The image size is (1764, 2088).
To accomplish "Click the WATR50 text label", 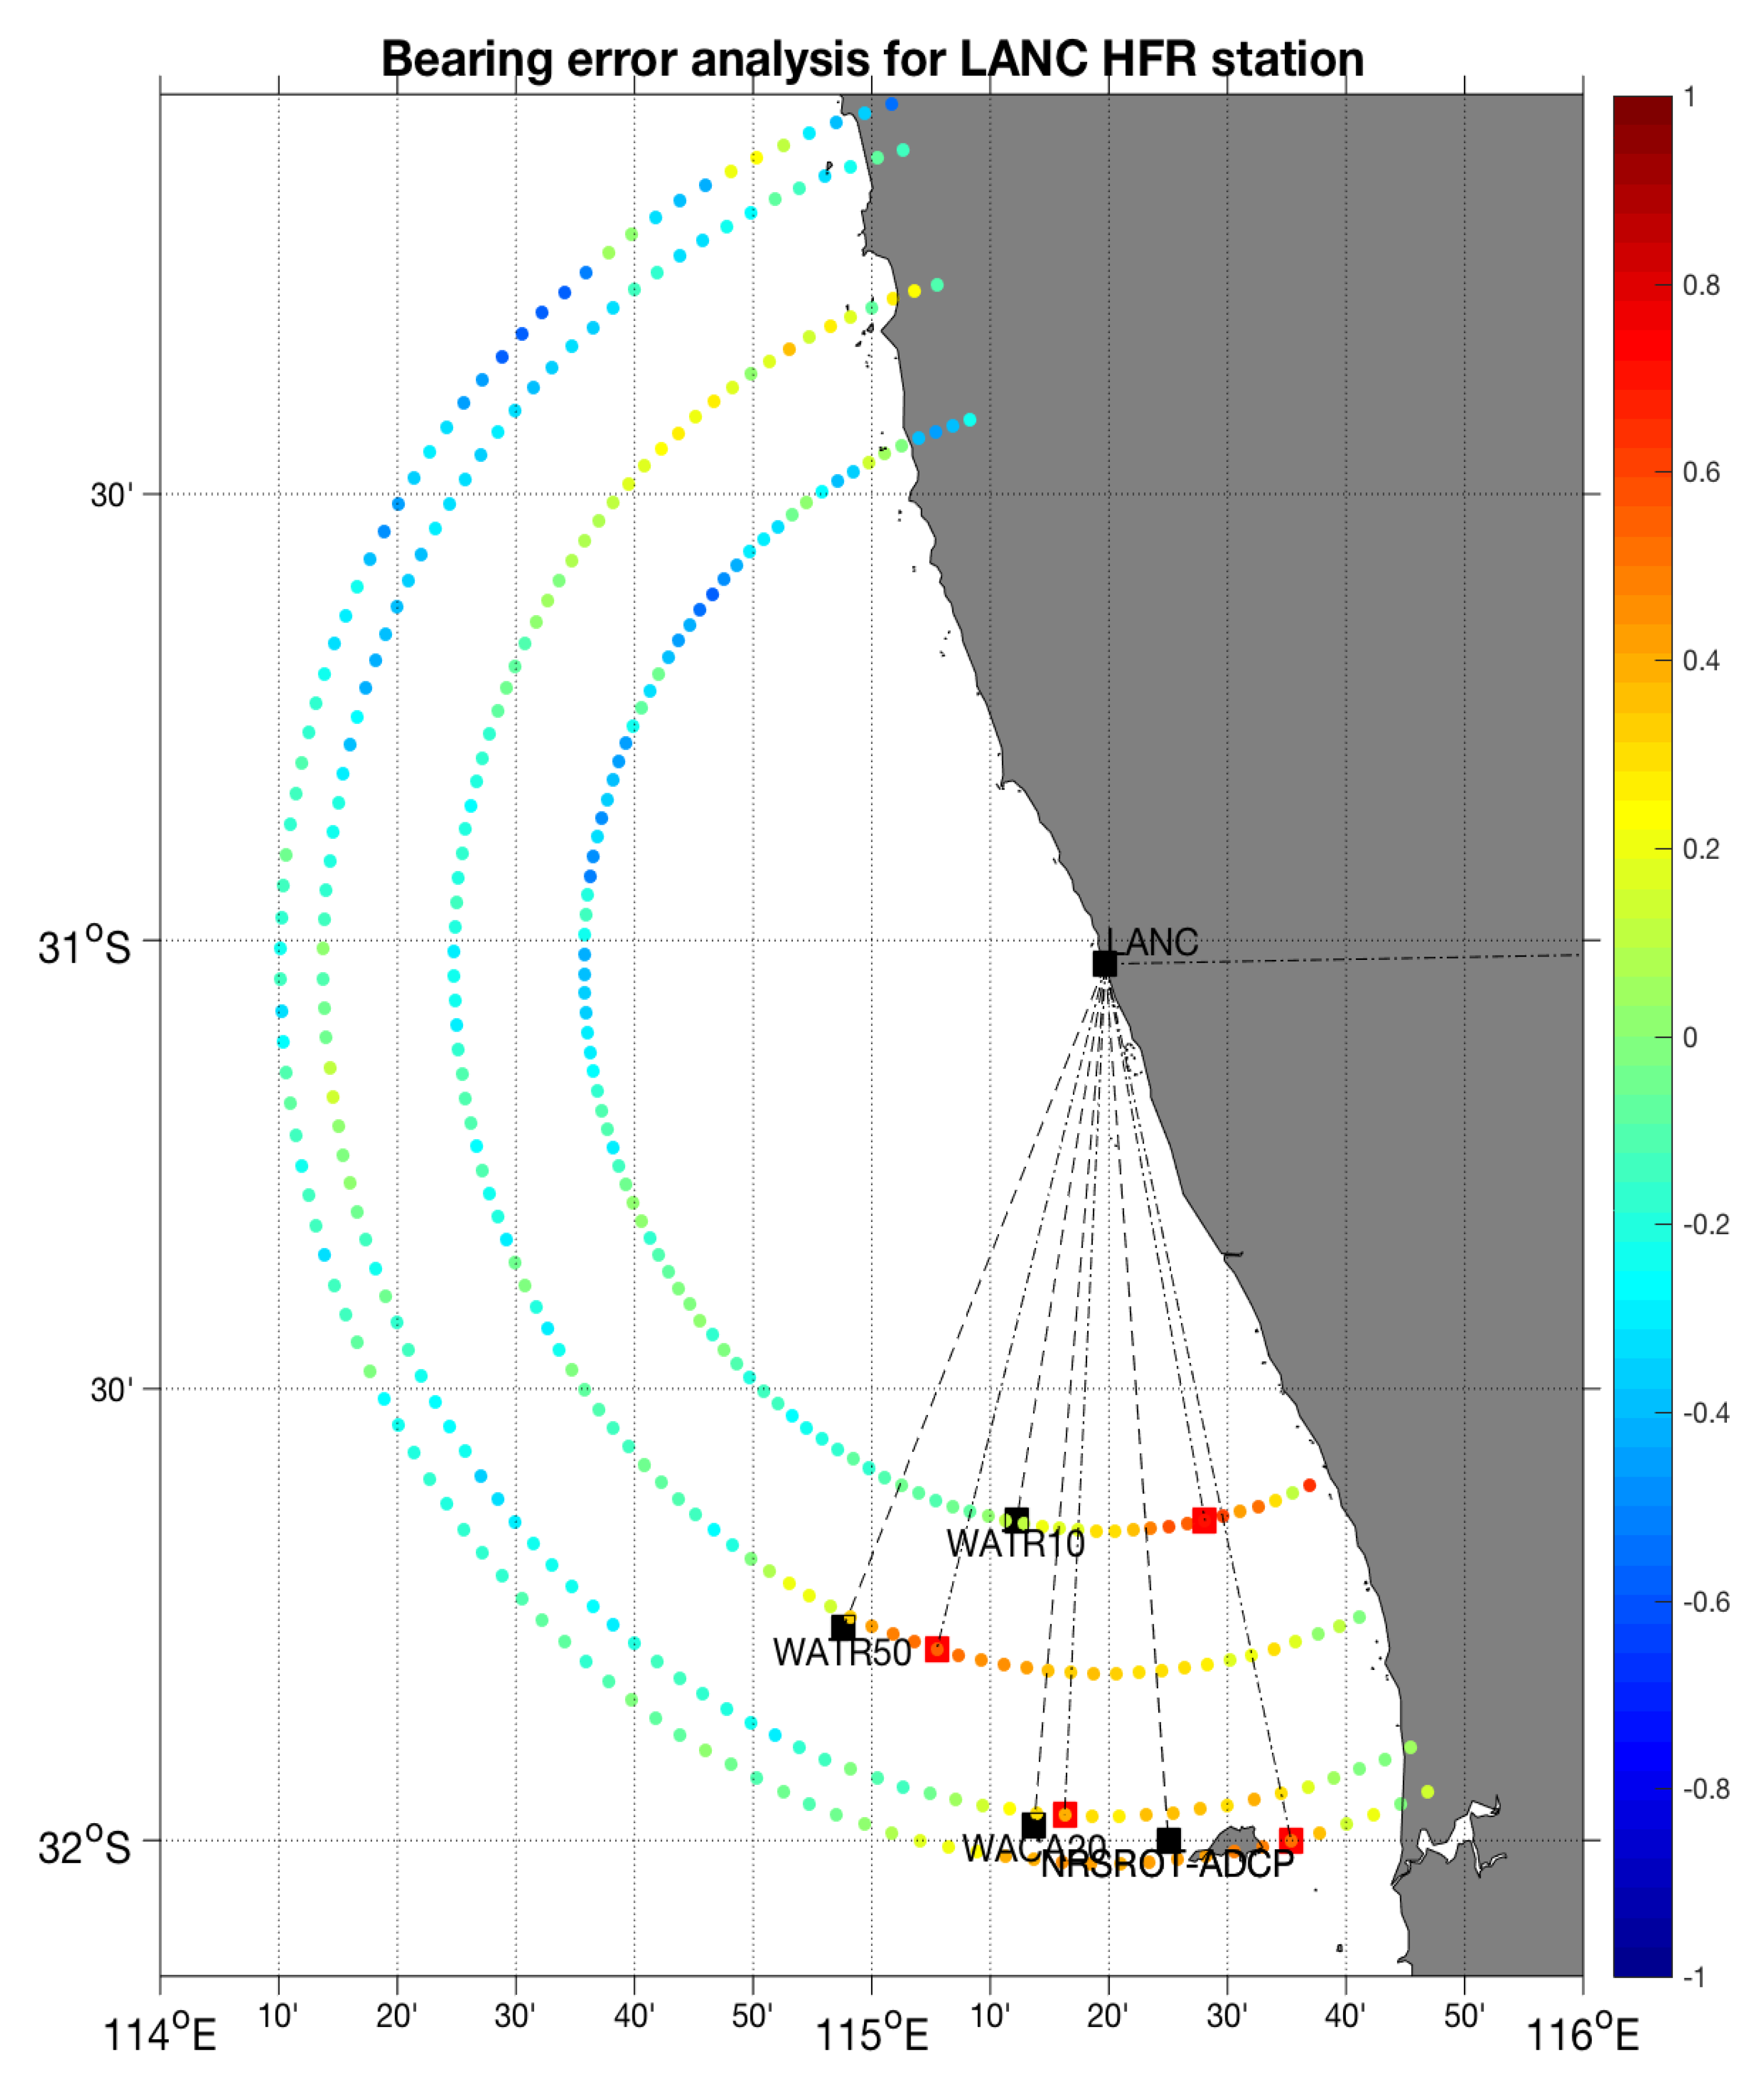I will (x=841, y=1653).
